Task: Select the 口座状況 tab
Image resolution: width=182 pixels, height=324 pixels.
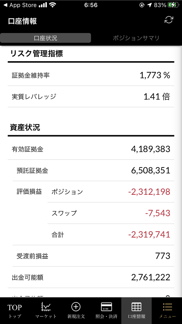Action: tap(45, 38)
